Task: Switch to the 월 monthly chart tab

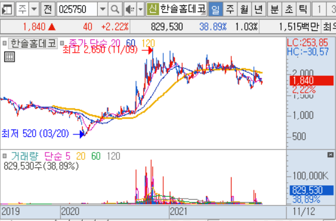Action: click(244, 9)
